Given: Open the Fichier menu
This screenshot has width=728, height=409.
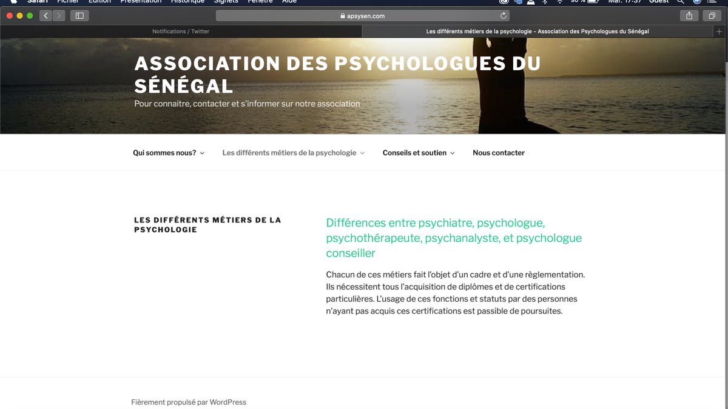Looking at the screenshot, I should (68, 2).
